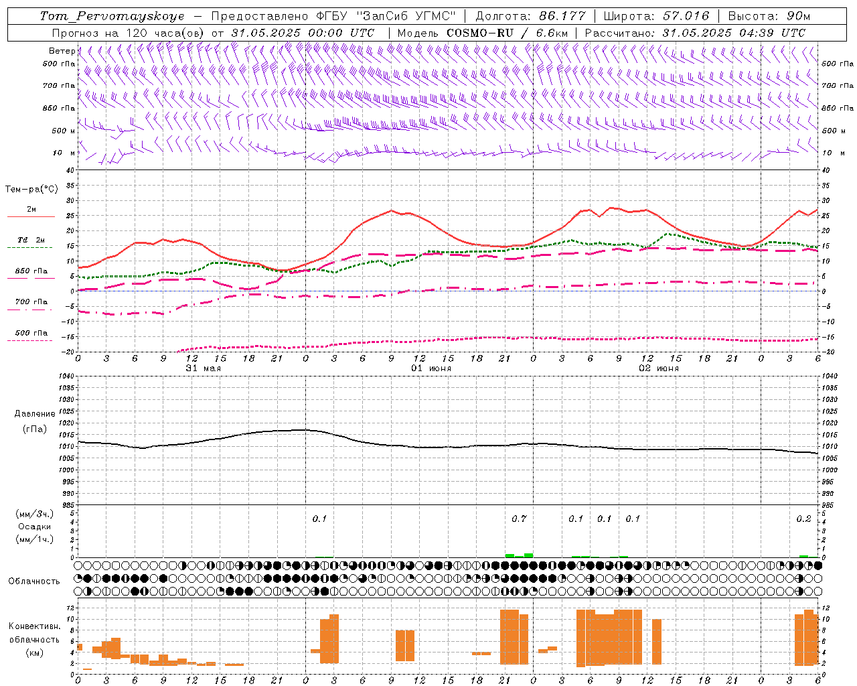The image size is (857, 686).
Task: Click the 'Конвективн.' convective cloud label
Action: (35, 626)
